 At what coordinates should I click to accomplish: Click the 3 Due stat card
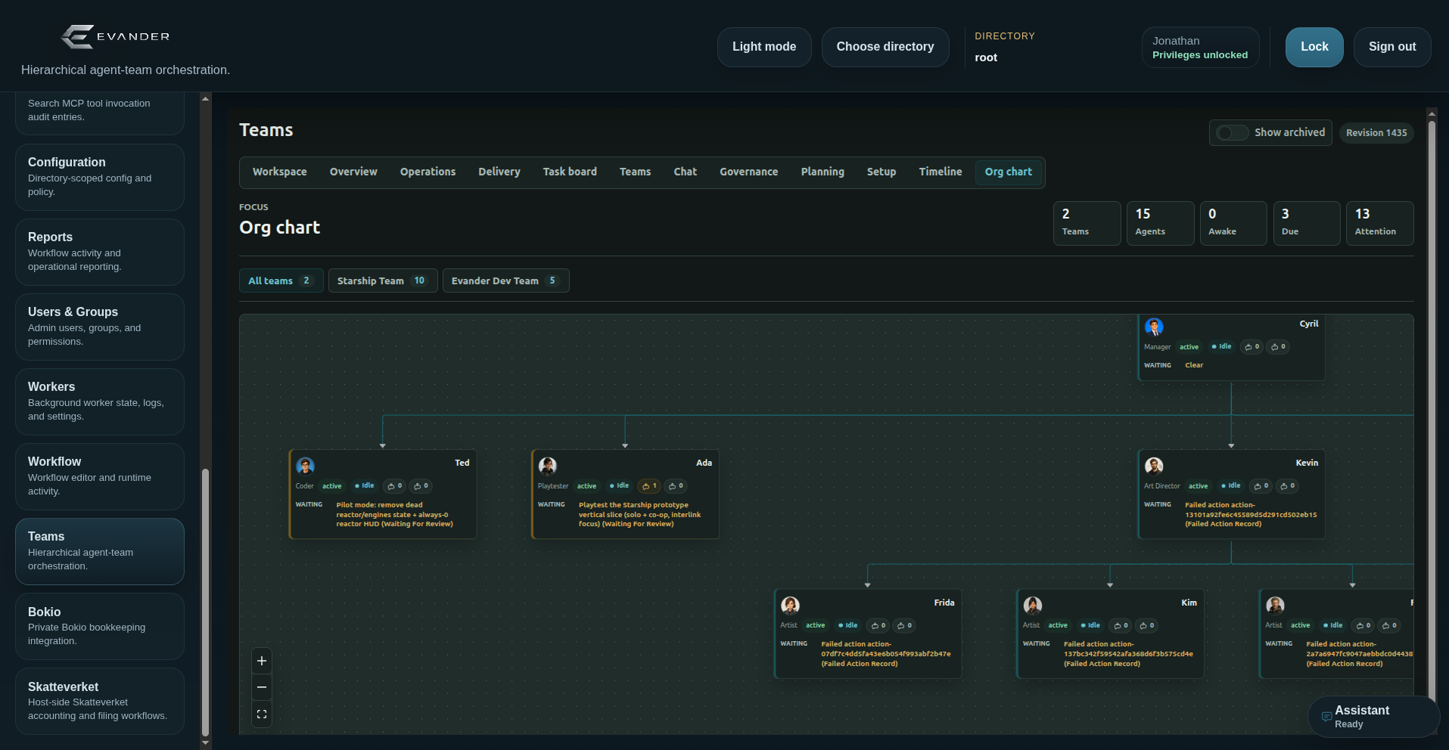[1307, 223]
